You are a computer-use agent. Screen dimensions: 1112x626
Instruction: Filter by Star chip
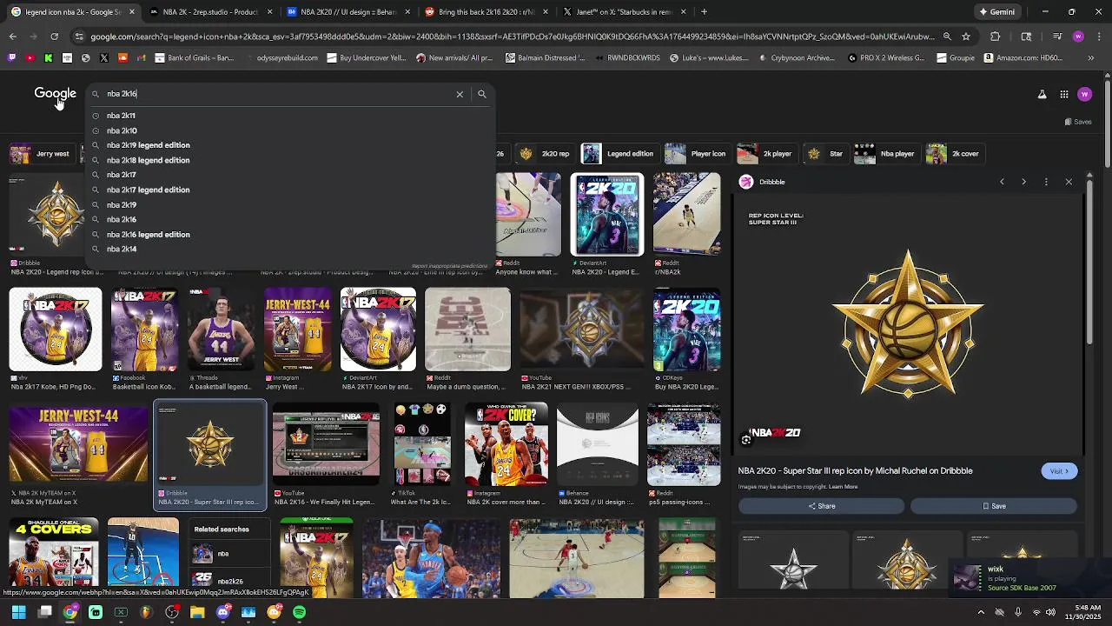[x=824, y=154]
